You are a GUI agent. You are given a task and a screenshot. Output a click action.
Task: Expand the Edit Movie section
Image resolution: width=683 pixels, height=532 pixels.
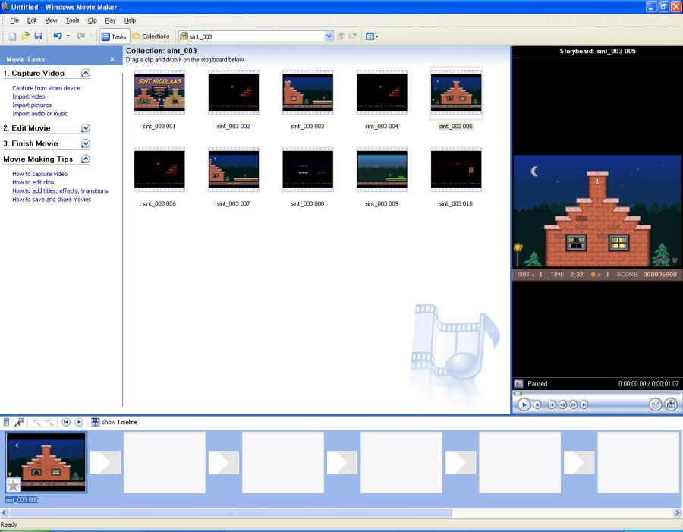86,128
